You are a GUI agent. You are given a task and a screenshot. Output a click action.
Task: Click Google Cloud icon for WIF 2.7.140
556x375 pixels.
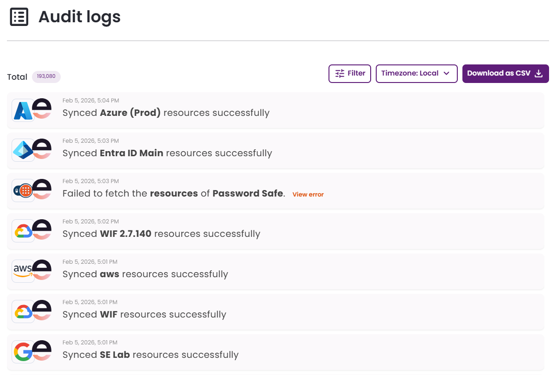tap(23, 231)
